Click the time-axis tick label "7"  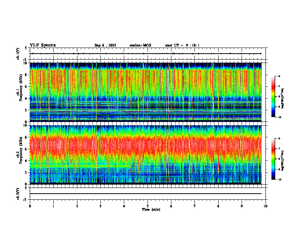195,206
